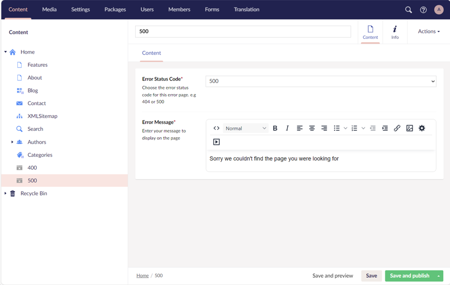This screenshot has width=450, height=285.
Task: Click the embed video icon
Action: click(x=216, y=142)
